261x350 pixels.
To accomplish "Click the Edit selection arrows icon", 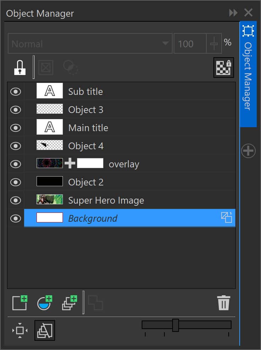I will coord(20,330).
